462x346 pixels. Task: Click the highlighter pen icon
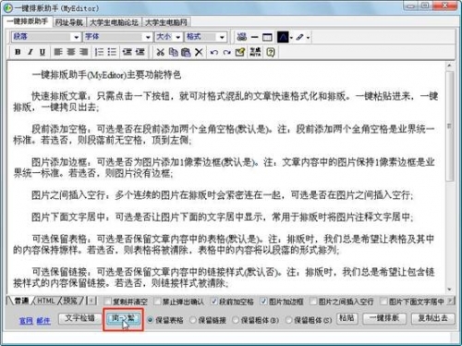[x=299, y=37]
